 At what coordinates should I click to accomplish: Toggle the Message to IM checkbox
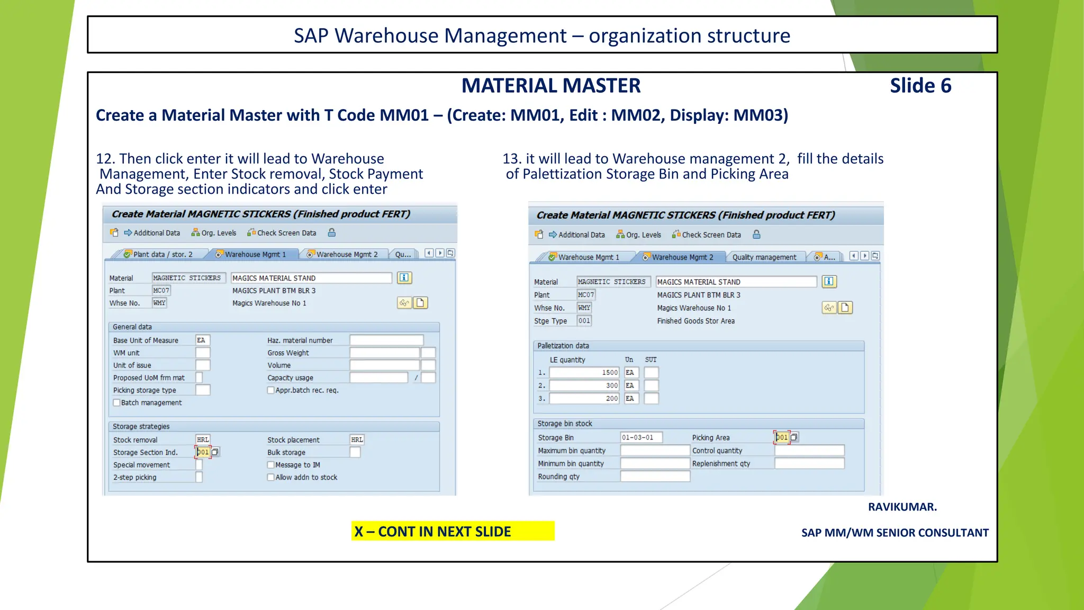point(271,465)
